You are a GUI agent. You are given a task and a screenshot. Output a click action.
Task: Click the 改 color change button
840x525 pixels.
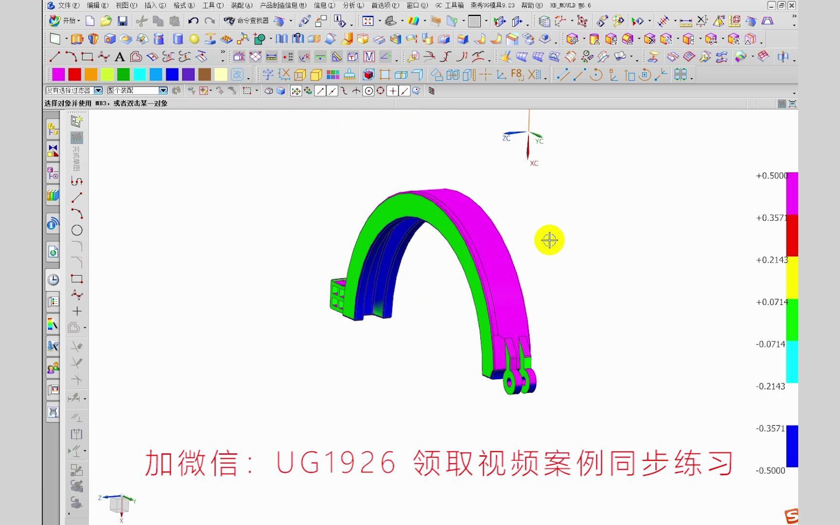(237, 74)
